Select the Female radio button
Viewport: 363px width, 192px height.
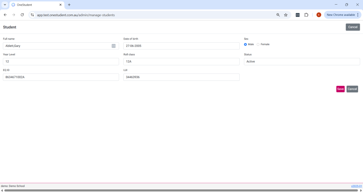(258, 44)
